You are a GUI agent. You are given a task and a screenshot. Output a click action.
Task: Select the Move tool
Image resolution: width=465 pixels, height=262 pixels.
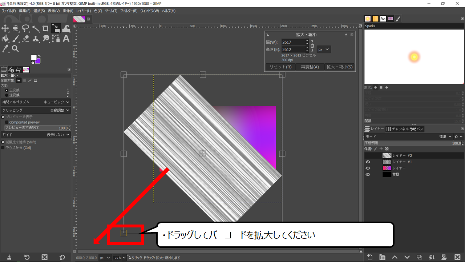5,28
